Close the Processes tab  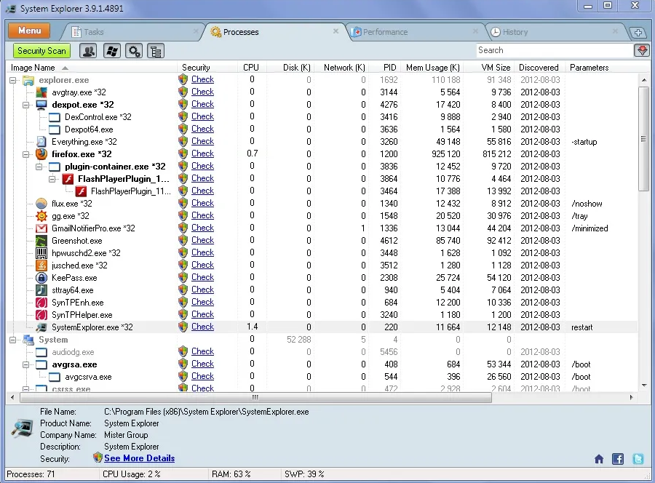(336, 31)
